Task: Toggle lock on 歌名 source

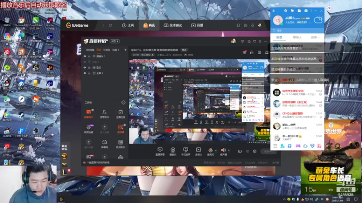Action: [89, 67]
